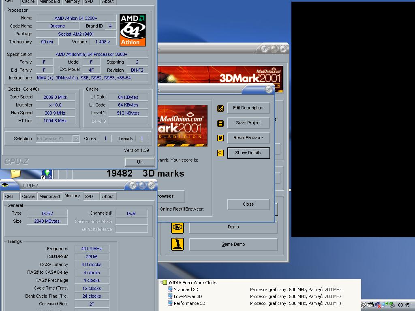Click the Core Speed 2009.3 MHz field
The height and width of the screenshot is (311, 415).
pyautogui.click(x=55, y=97)
